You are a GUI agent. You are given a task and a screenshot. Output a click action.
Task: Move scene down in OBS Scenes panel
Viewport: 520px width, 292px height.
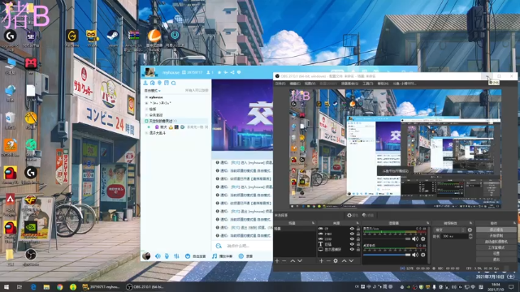coord(300,261)
